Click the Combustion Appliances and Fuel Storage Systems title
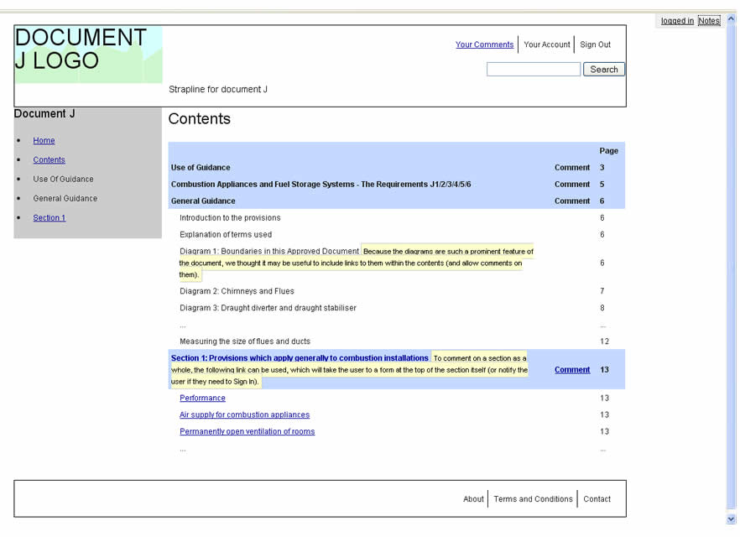The width and height of the screenshot is (740, 537). [320, 185]
